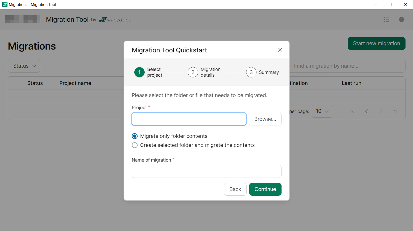This screenshot has width=413, height=231.
Task: Open the list view icon in header
Action: click(x=386, y=20)
